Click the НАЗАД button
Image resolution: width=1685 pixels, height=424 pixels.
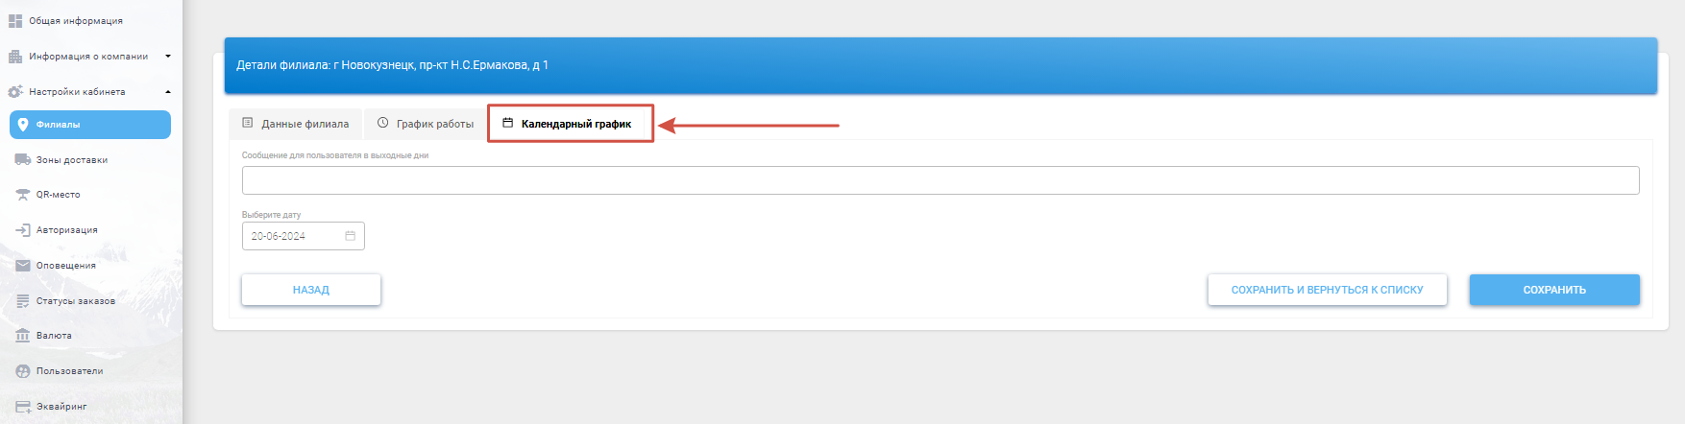coord(311,290)
